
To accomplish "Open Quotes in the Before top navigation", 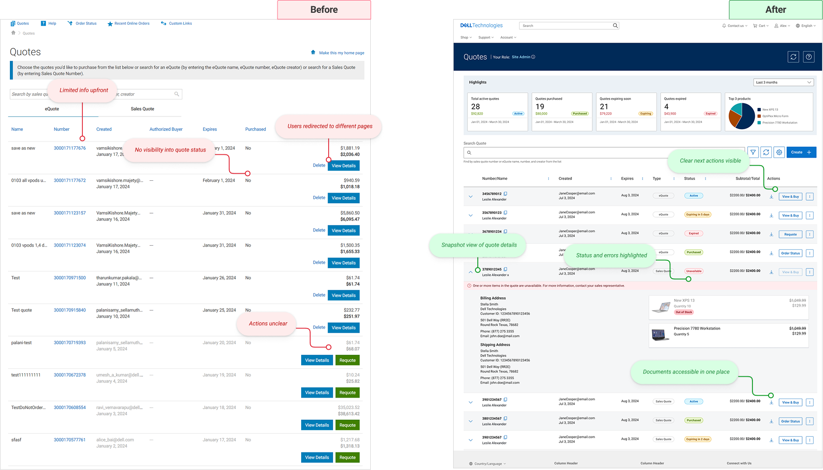I will click(20, 23).
